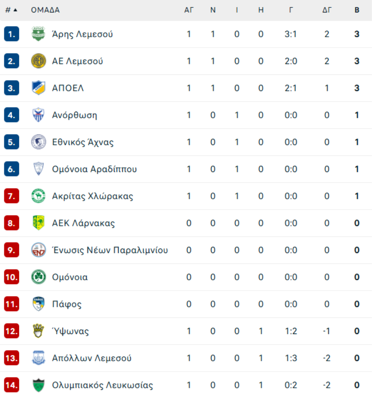Sort standings by B points column
The width and height of the screenshot is (372, 396).
coord(357,10)
